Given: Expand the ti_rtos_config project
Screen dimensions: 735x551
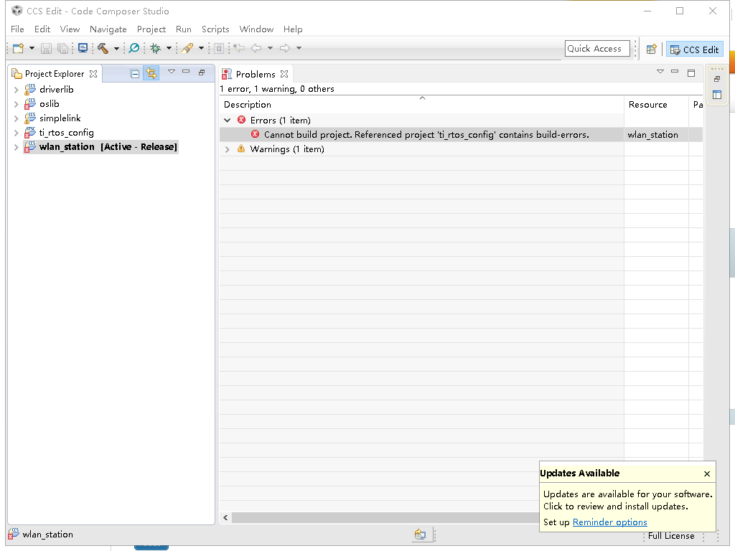Looking at the screenshot, I should point(16,133).
